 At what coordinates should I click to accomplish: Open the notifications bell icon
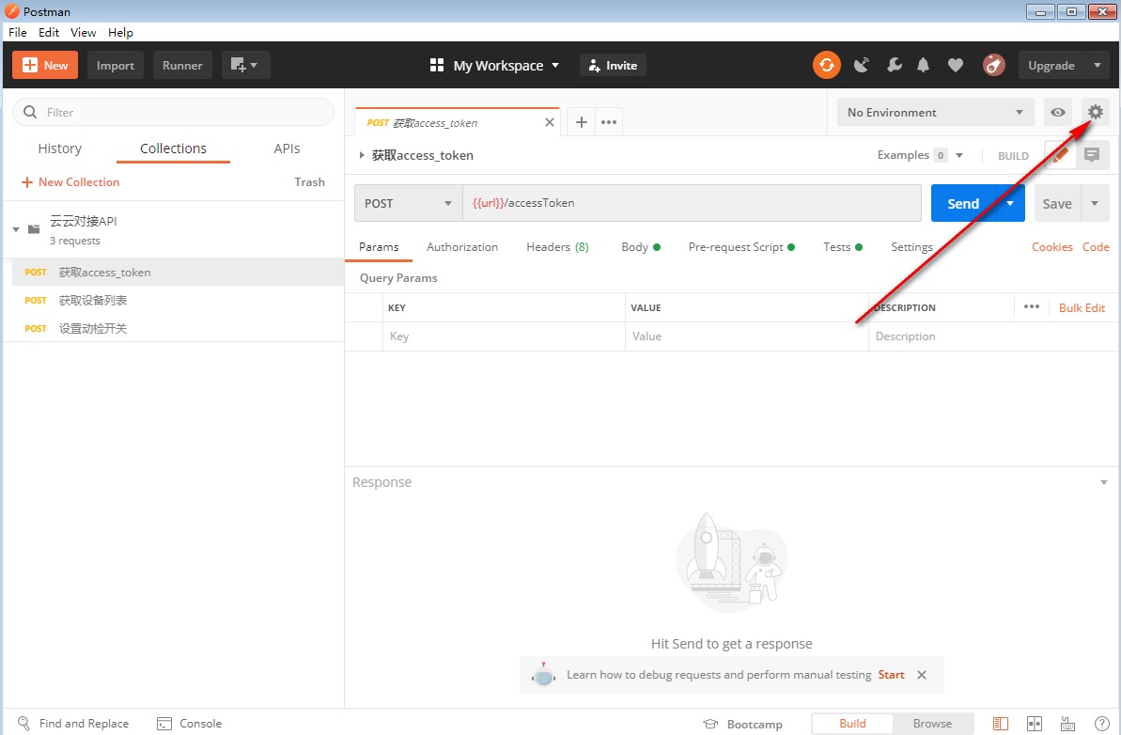point(924,65)
